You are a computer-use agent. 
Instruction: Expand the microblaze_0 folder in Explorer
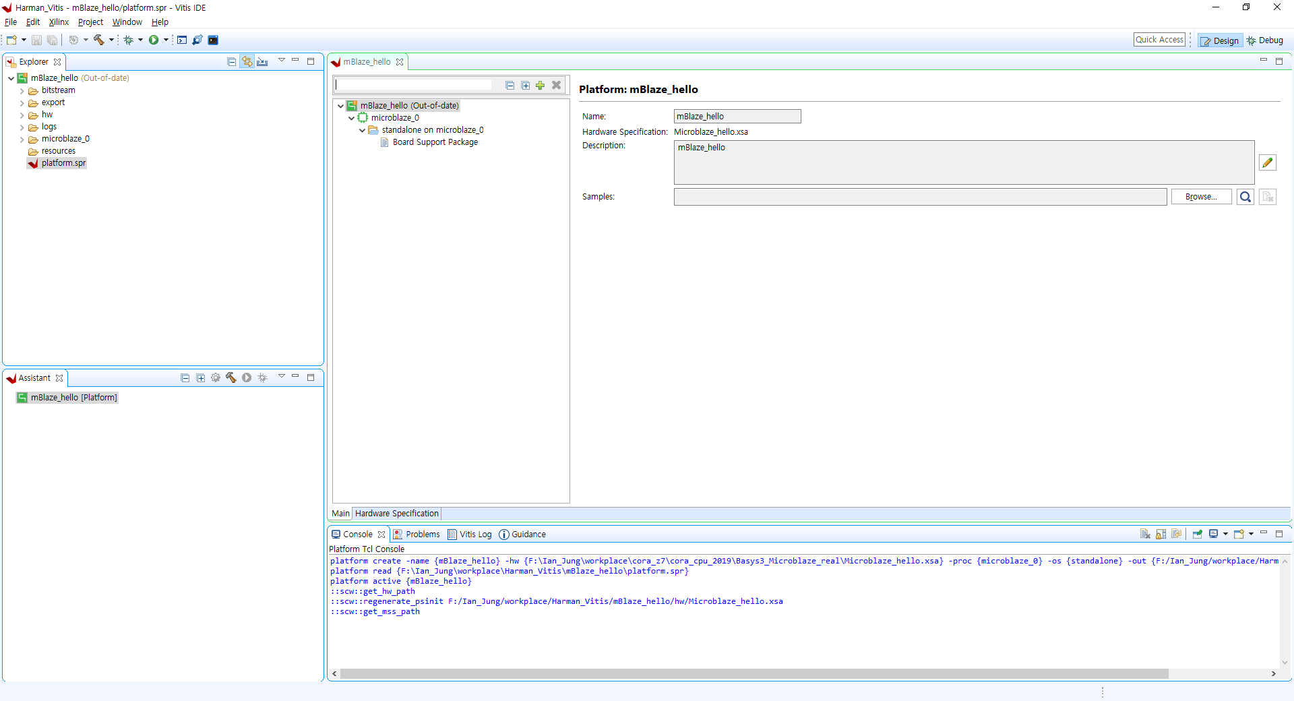(22, 140)
